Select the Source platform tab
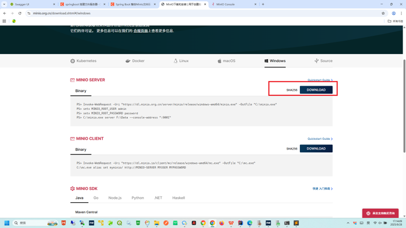The image size is (406, 228). pos(323,61)
